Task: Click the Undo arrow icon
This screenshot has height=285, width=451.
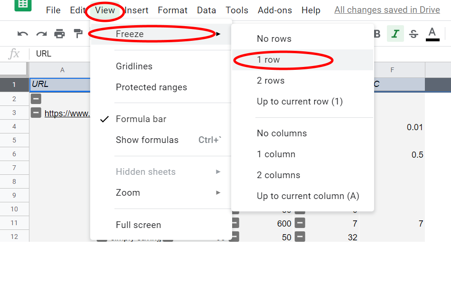Action: 23,34
